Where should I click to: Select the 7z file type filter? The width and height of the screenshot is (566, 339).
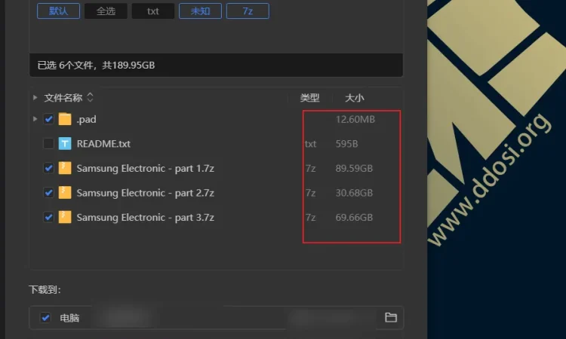click(248, 11)
